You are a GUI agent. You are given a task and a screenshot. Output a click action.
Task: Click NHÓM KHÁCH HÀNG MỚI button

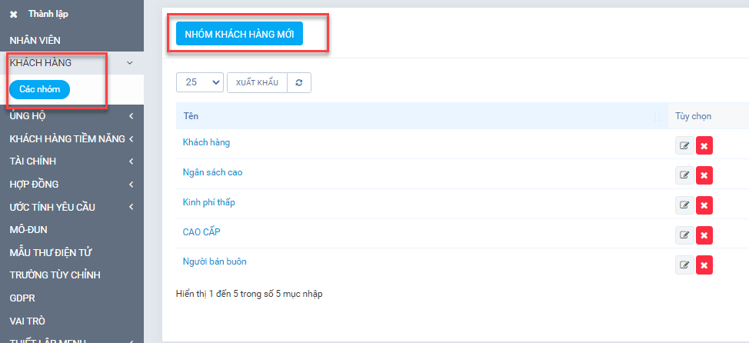[x=239, y=34]
